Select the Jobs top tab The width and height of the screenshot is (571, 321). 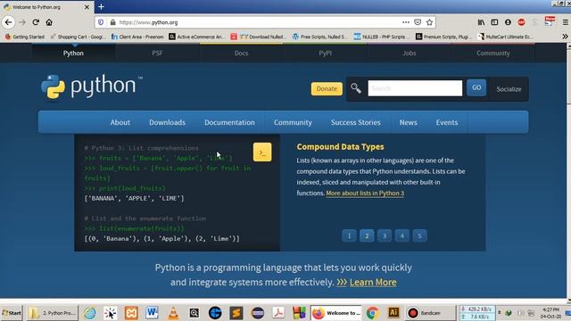click(410, 53)
